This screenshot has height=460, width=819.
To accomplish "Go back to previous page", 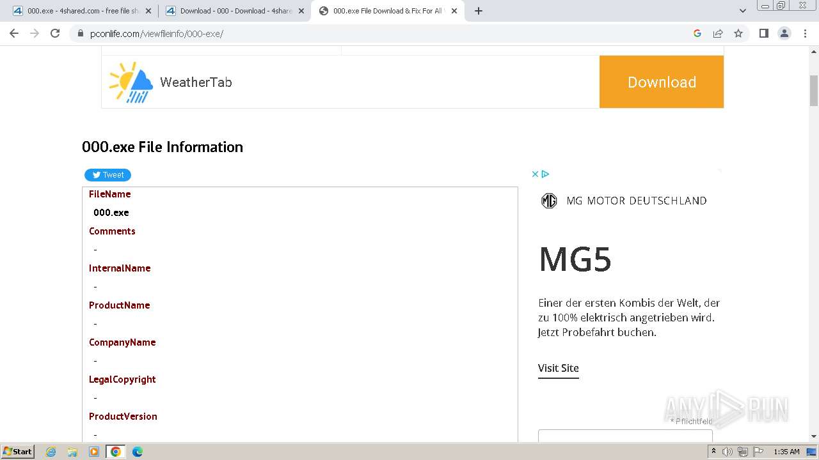I will (x=14, y=33).
